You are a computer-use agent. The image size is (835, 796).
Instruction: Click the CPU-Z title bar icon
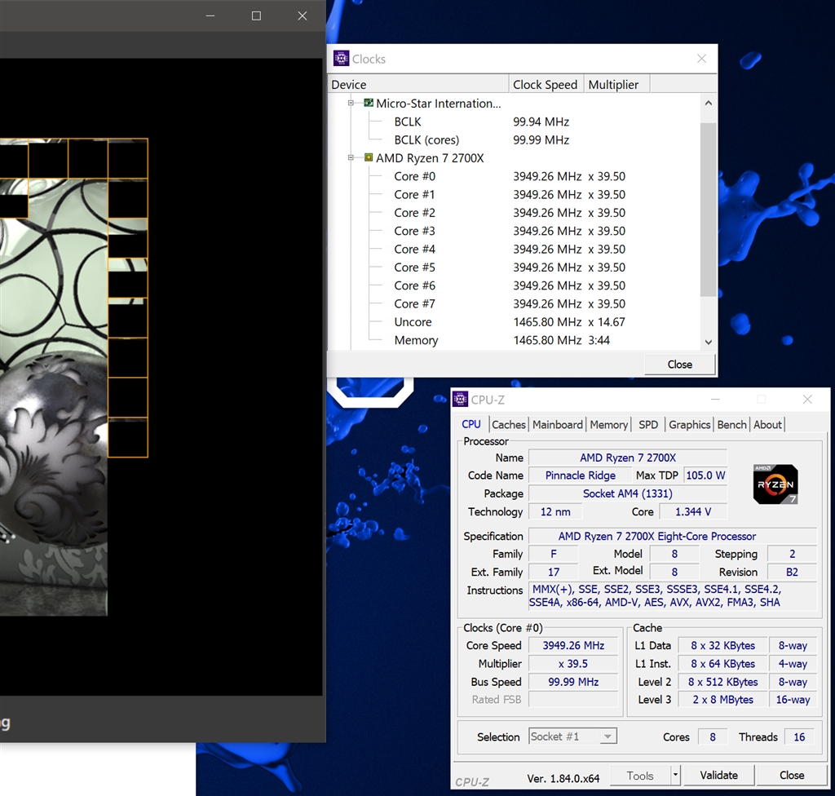(461, 400)
